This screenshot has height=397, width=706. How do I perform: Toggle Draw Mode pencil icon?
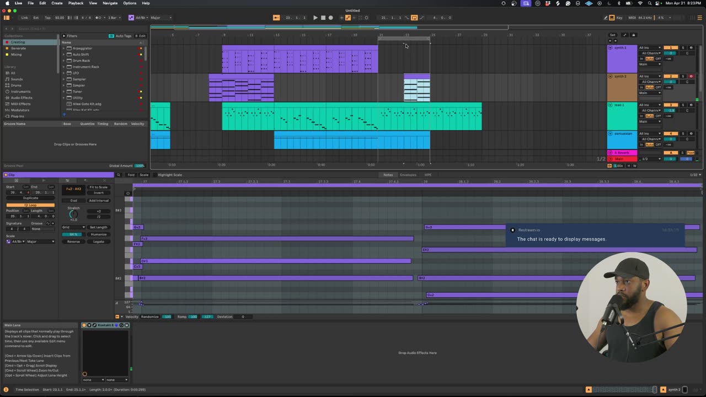click(605, 18)
